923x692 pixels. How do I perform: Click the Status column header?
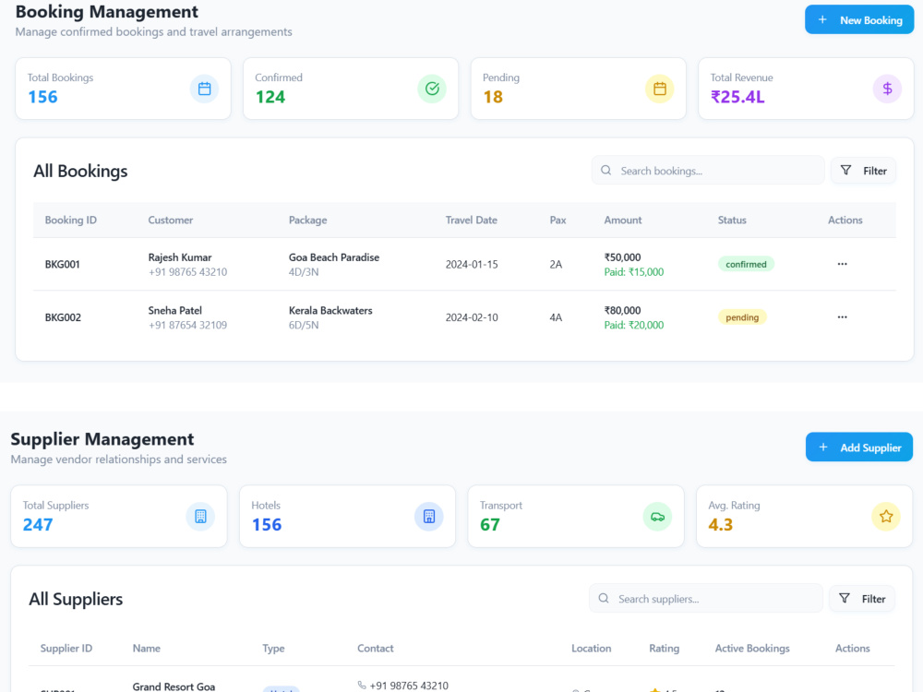pyautogui.click(x=732, y=221)
